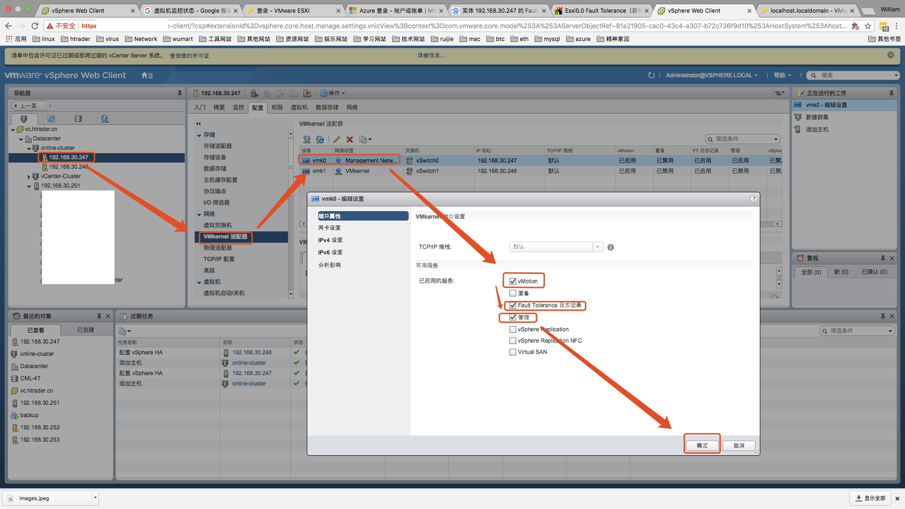The height and width of the screenshot is (509, 905).
Task: Switch to the networking navigator view icon
Action: (105, 119)
